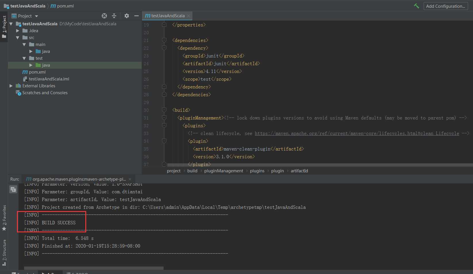Click the Build project hammer icon
This screenshot has width=473, height=274.
[x=416, y=6]
